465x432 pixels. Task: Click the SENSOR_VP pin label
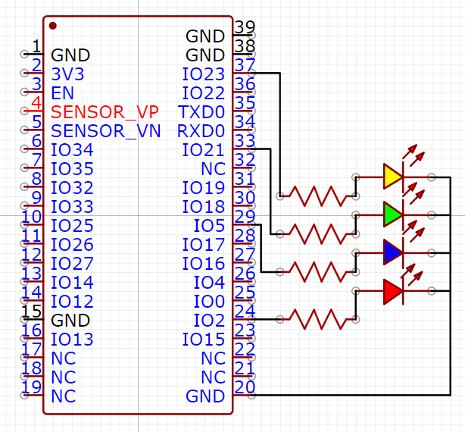[105, 112]
